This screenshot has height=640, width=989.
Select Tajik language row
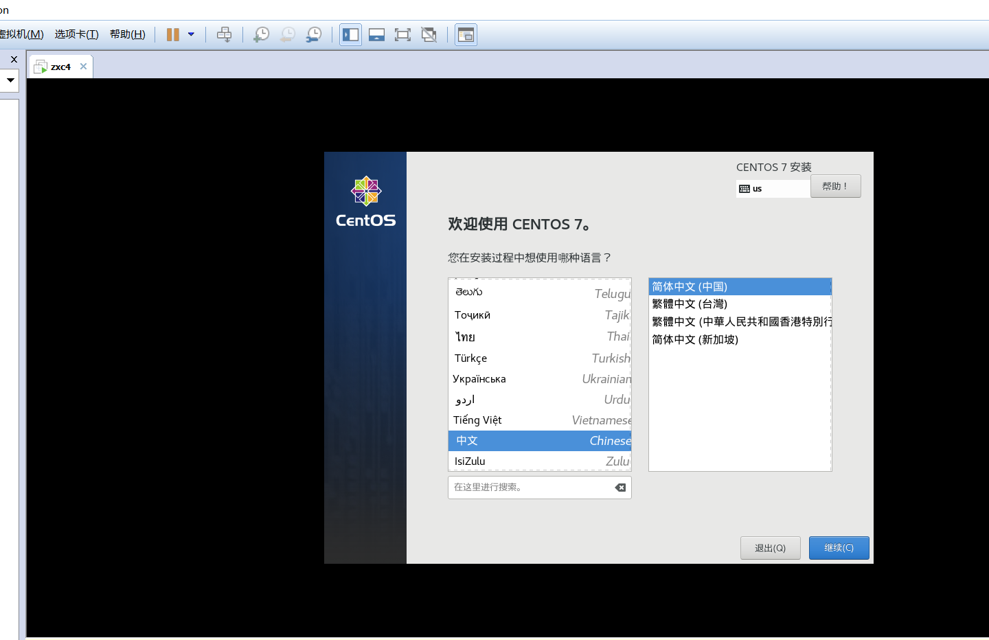click(x=540, y=315)
